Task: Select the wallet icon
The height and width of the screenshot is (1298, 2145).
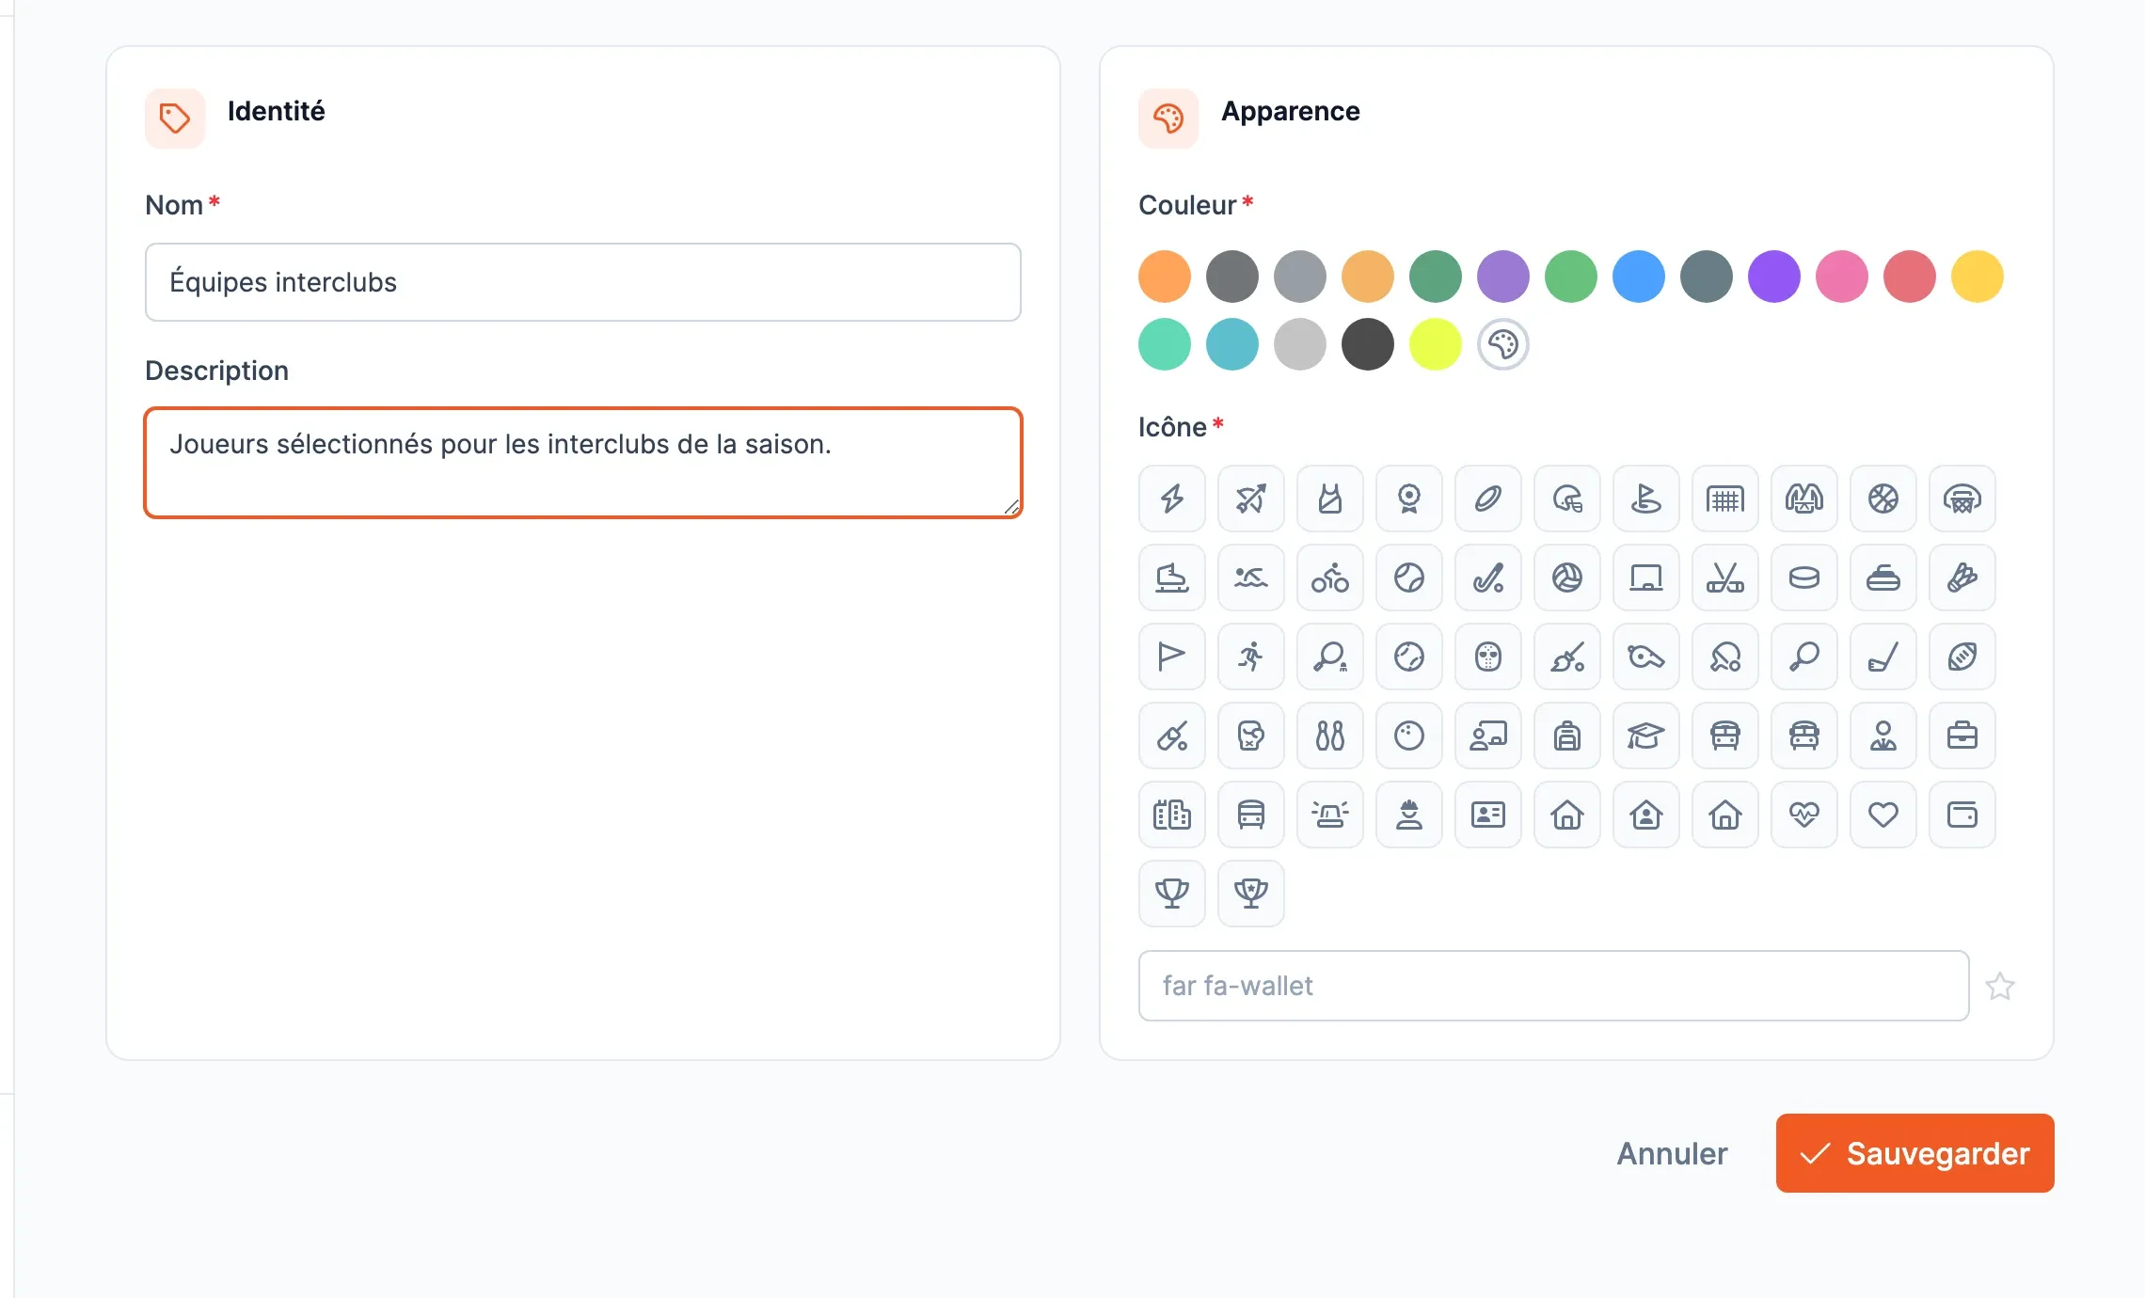Action: tap(1962, 814)
